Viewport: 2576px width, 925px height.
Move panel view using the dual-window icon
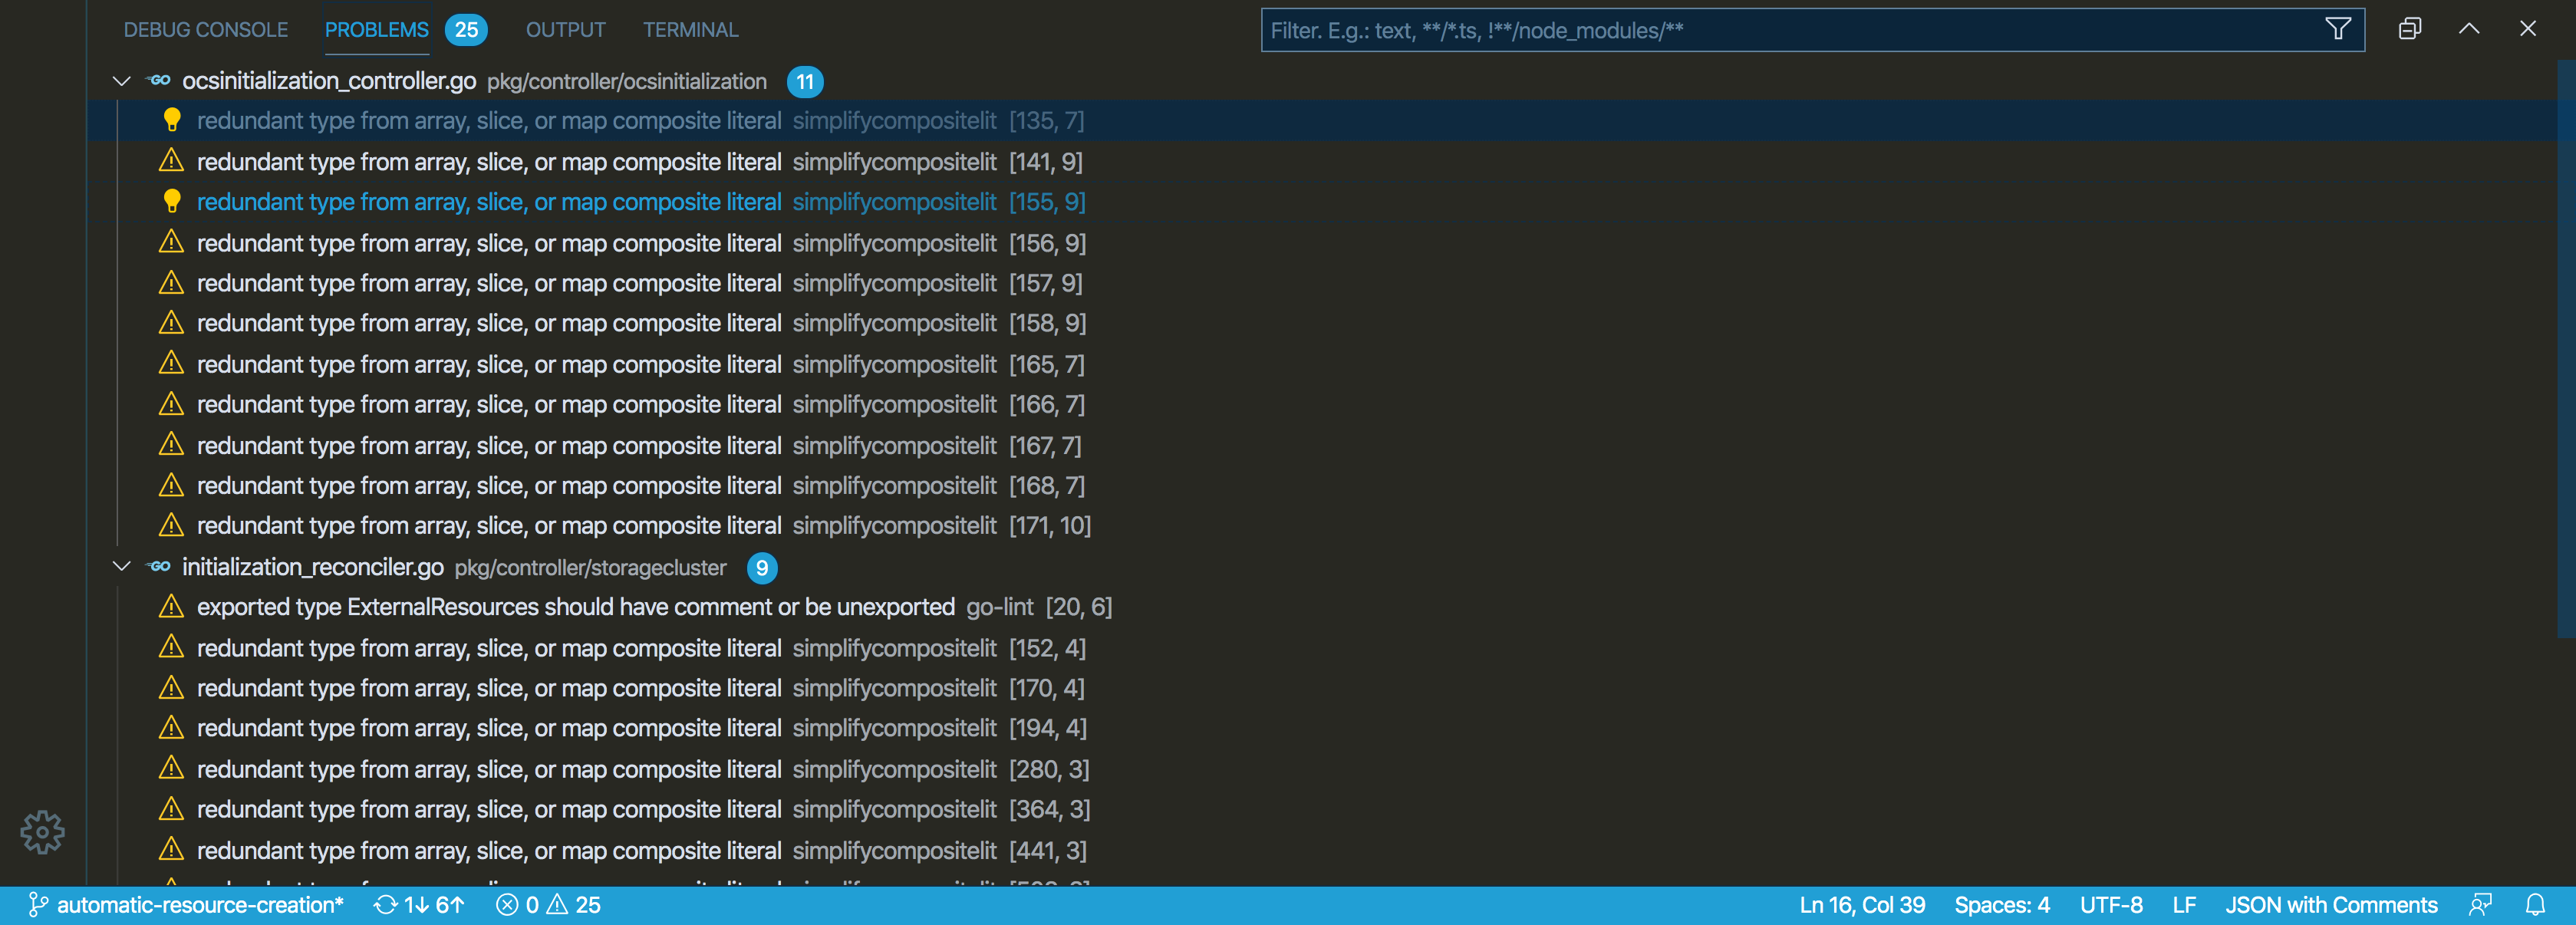[x=2409, y=29]
